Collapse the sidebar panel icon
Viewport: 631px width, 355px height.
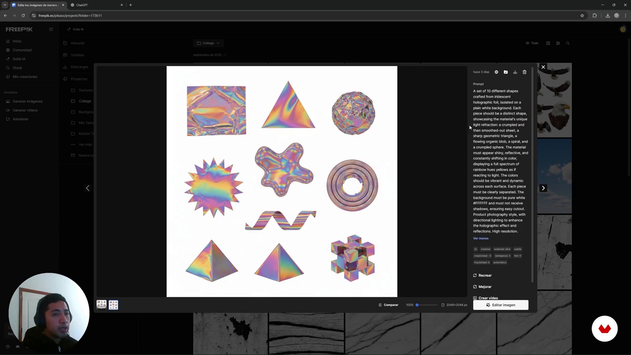51,29
